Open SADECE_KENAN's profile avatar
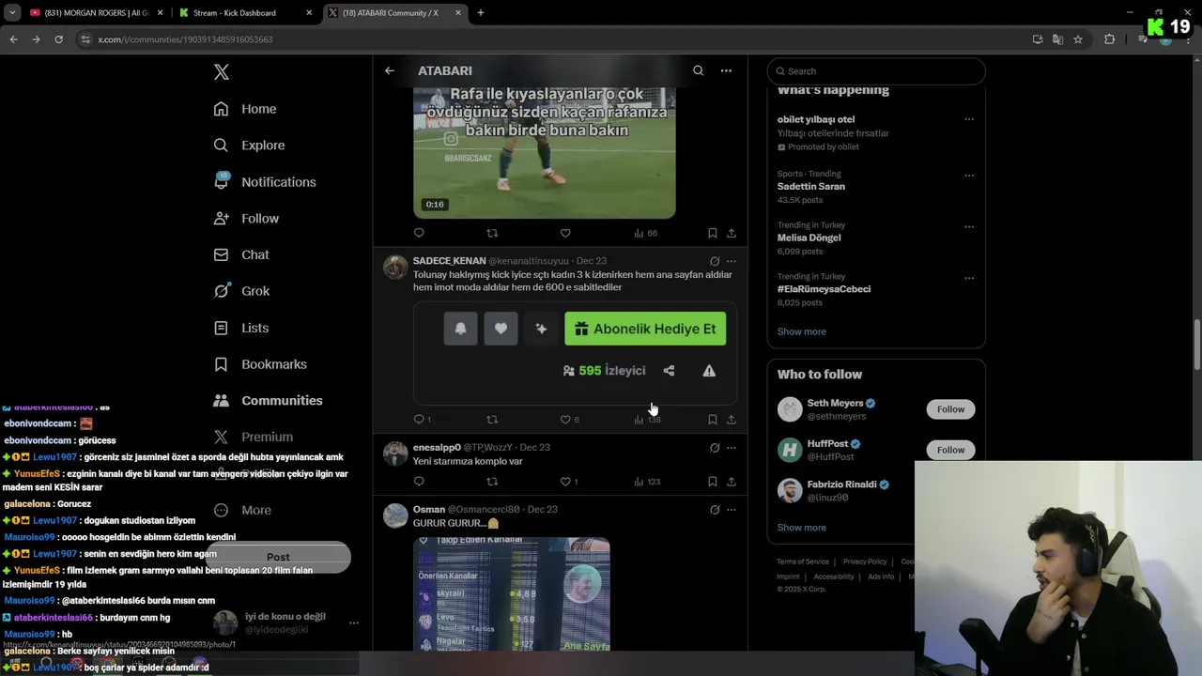Screen dimensions: 1202x676 [x=396, y=267]
